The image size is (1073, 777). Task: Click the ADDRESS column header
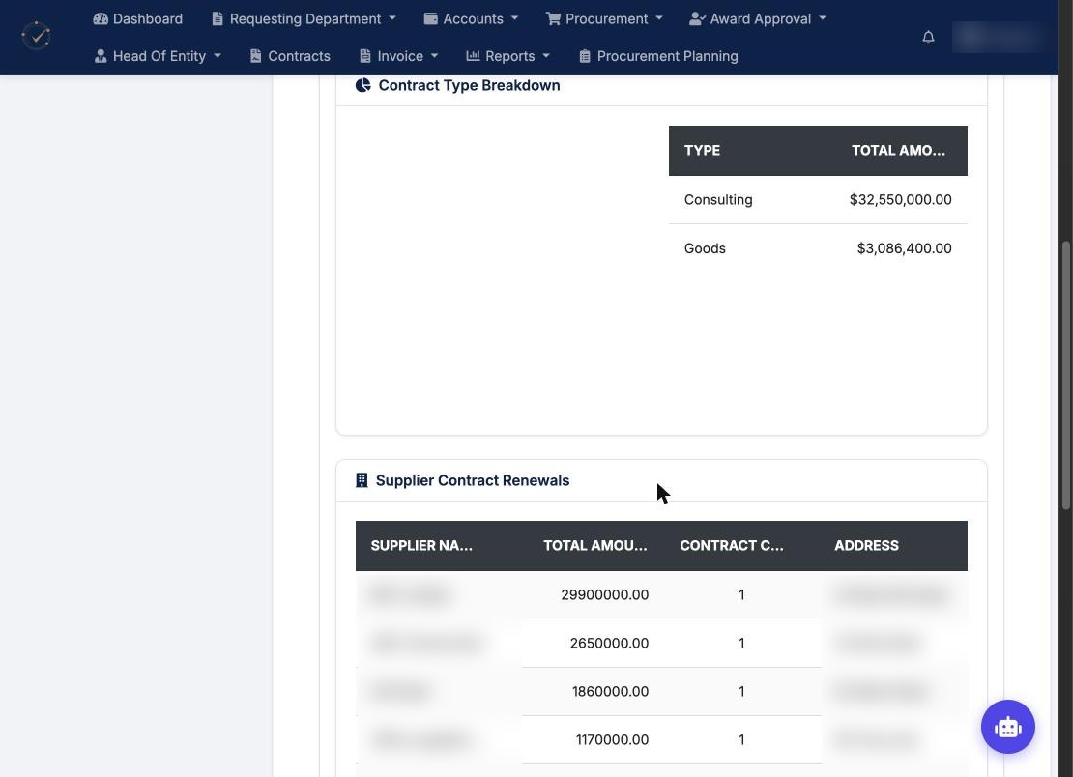pos(866,546)
